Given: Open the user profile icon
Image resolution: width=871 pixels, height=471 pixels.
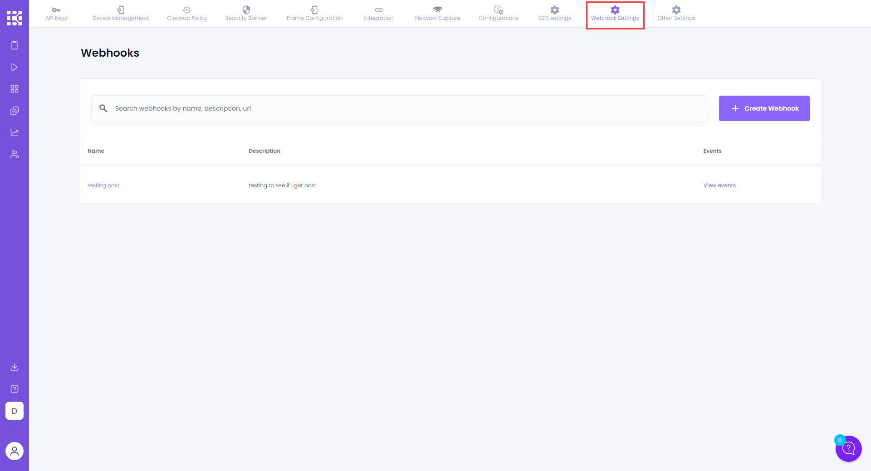Looking at the screenshot, I should pos(15,451).
